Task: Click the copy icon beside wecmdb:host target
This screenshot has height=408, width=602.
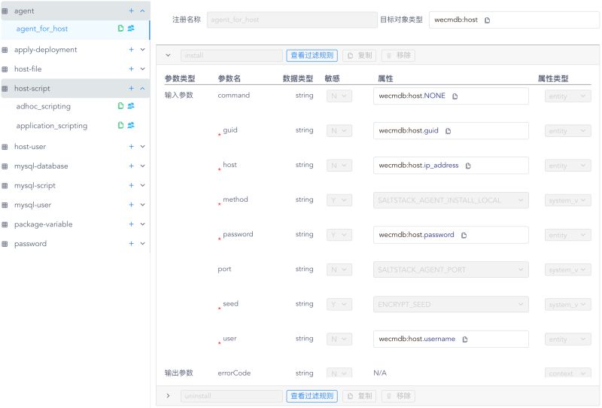Action: (487, 20)
